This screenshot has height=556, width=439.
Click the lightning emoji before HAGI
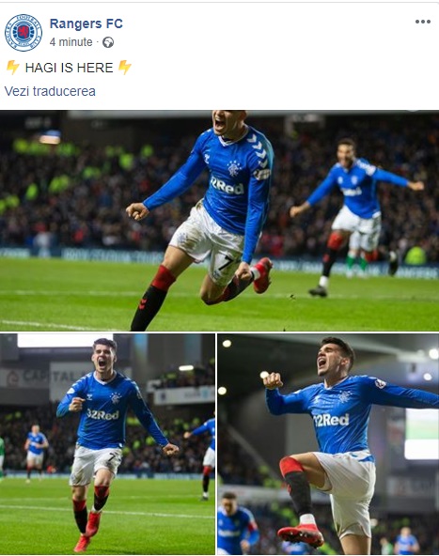point(12,68)
